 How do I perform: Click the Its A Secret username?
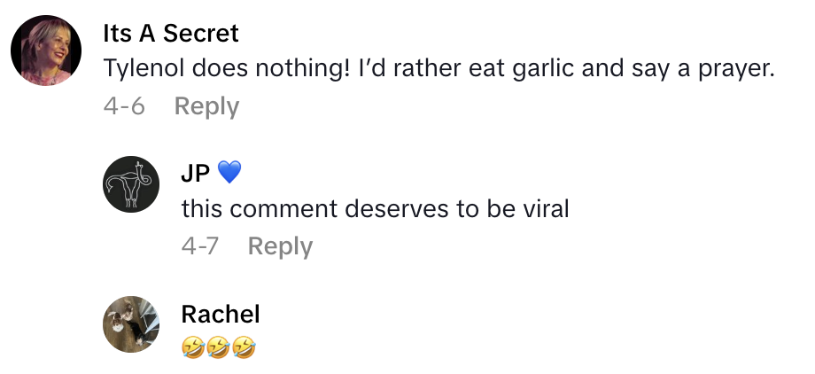point(170,34)
